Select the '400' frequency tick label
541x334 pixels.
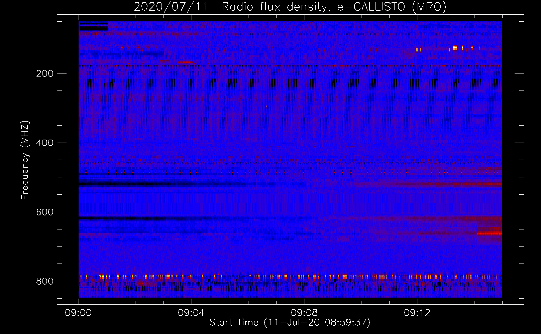tap(45, 143)
